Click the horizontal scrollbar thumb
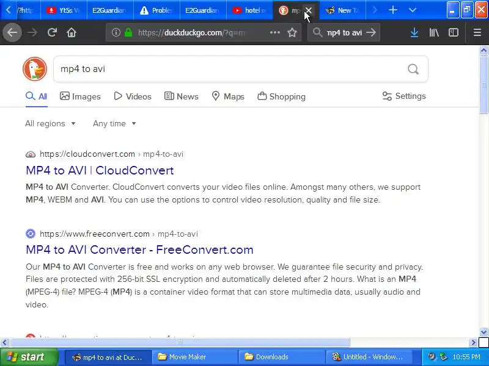The image size is (489, 366). click(180, 342)
